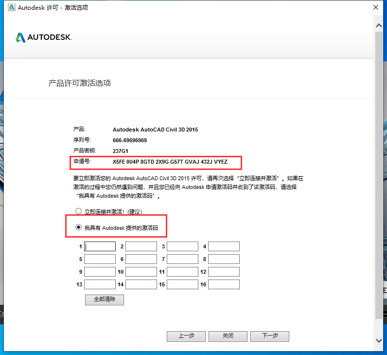This screenshot has width=387, height=355.
Task: Click the product key 237G1
Action: coord(121,151)
